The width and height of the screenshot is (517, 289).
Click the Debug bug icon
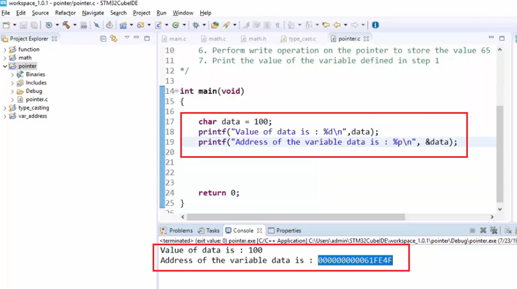(196, 25)
